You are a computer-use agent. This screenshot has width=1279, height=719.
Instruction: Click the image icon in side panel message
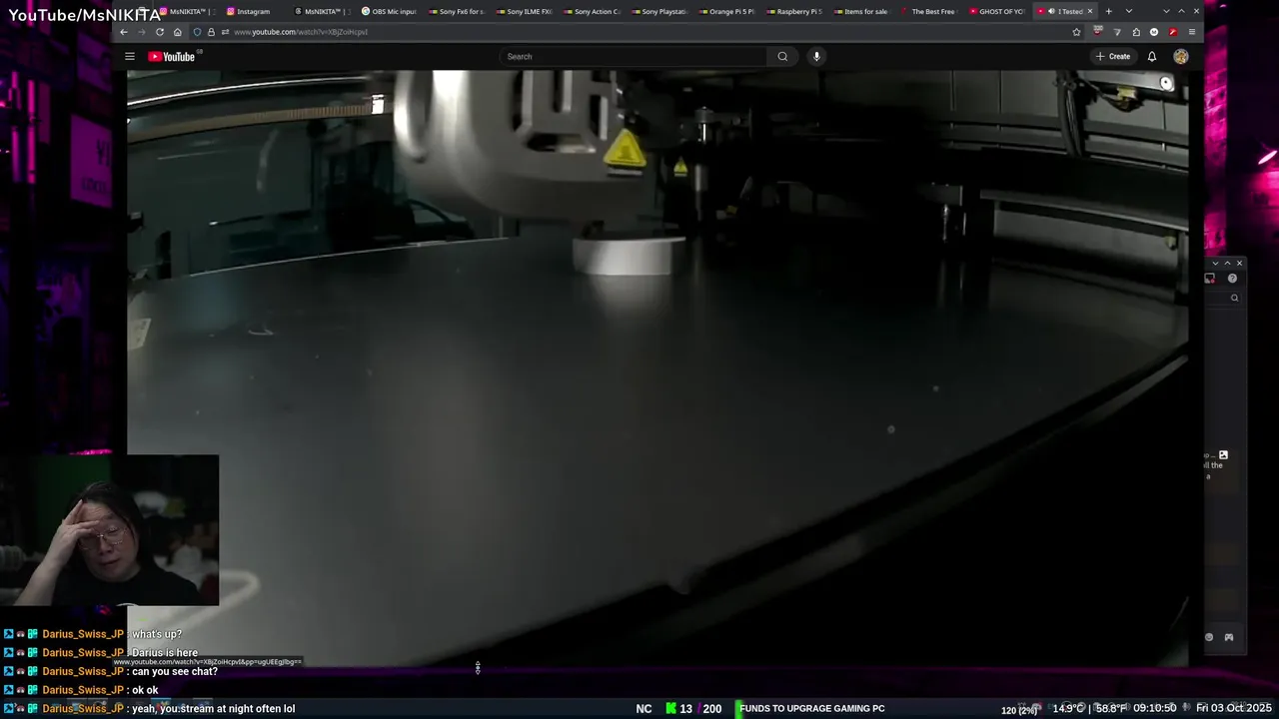[1223, 455]
